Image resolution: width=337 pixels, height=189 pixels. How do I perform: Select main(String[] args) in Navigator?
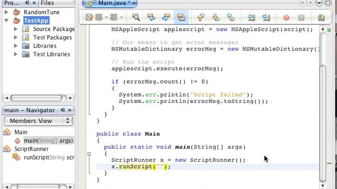pos(48,141)
